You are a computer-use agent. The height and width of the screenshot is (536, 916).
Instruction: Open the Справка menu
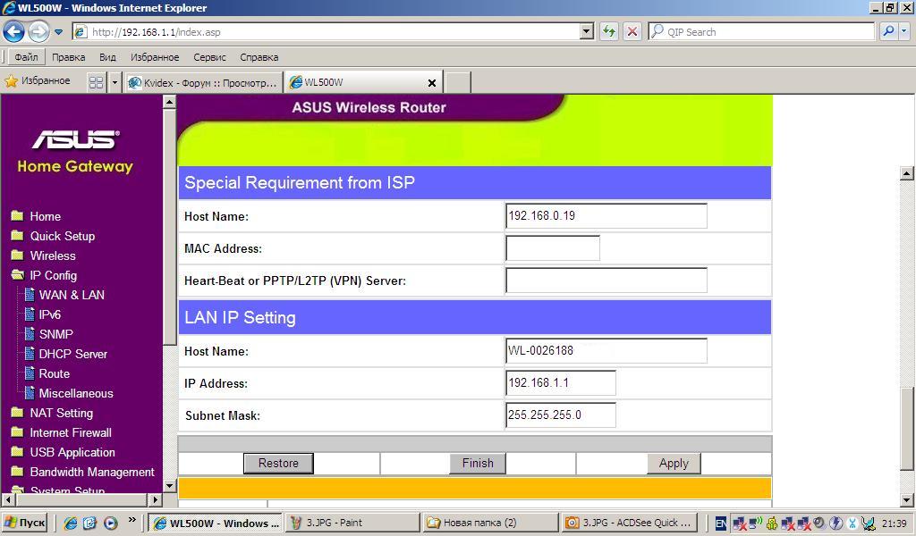259,57
